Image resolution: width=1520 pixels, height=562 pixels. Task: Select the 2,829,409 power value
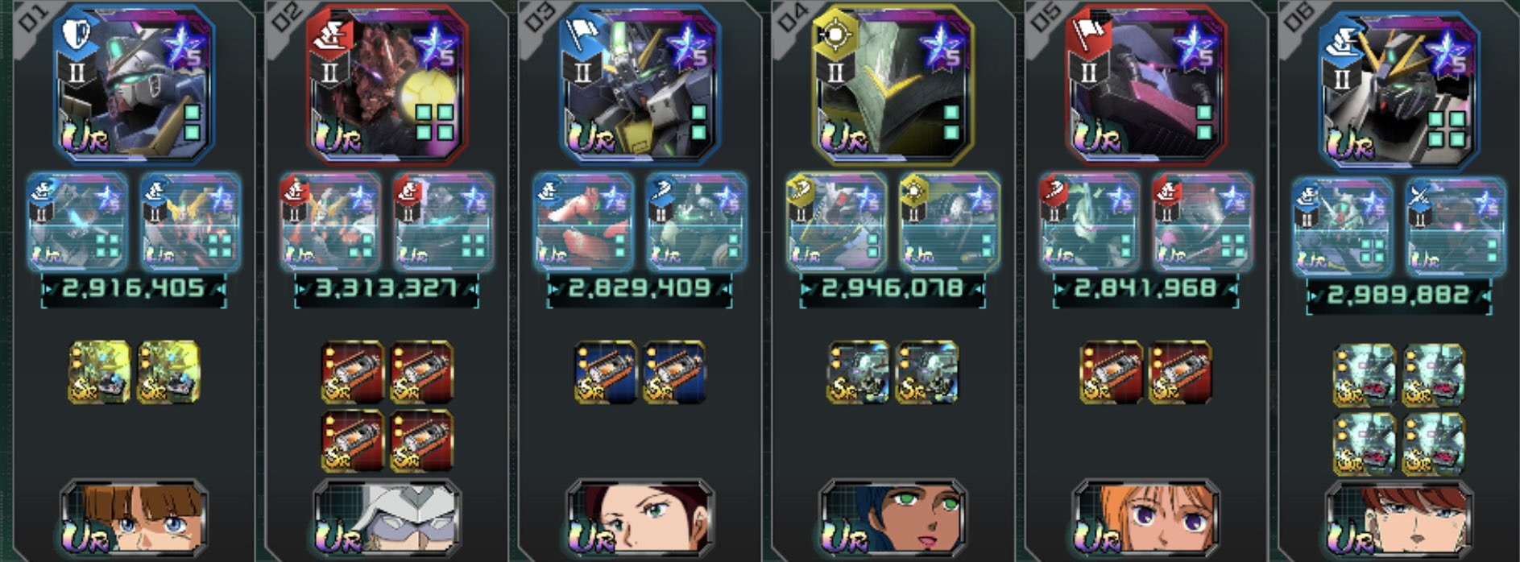tap(640, 288)
